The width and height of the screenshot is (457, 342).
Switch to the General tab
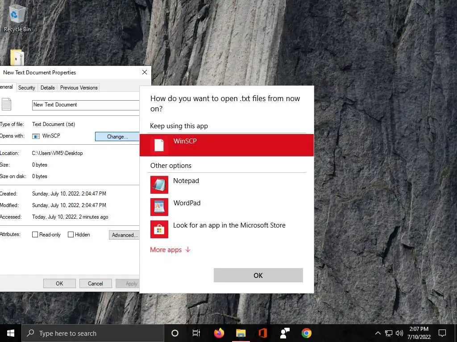pyautogui.click(x=7, y=87)
